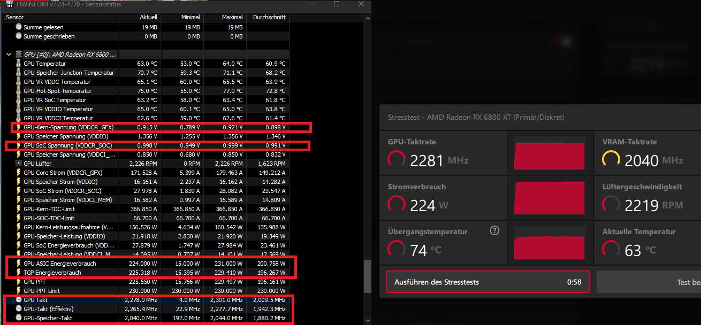Click the Stromverbrauch gauge reading 224 W
This screenshot has height=325, width=701.
coord(397,204)
